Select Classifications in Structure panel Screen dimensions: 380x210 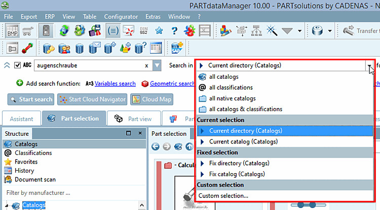click(x=33, y=153)
